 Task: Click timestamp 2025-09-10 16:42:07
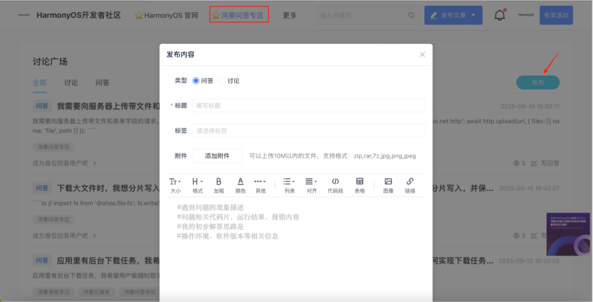click(529, 188)
